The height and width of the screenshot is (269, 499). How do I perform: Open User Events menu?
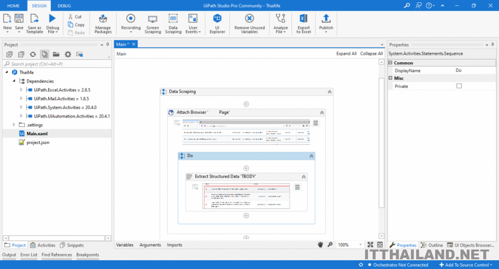193,23
